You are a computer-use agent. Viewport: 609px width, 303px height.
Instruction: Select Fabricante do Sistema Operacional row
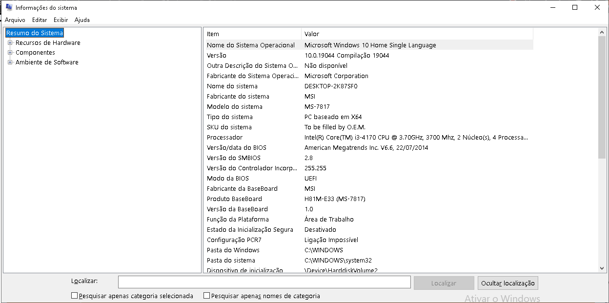368,76
